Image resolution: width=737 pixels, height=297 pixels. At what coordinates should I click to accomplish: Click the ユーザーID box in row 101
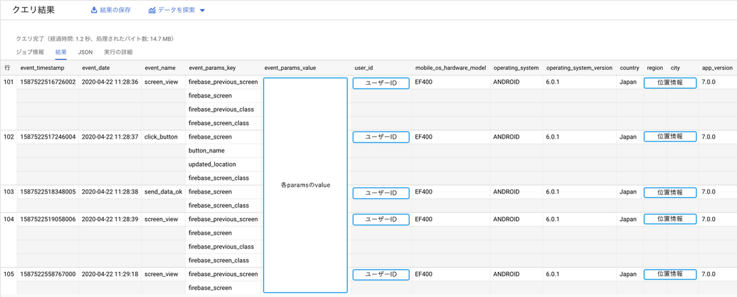[381, 83]
